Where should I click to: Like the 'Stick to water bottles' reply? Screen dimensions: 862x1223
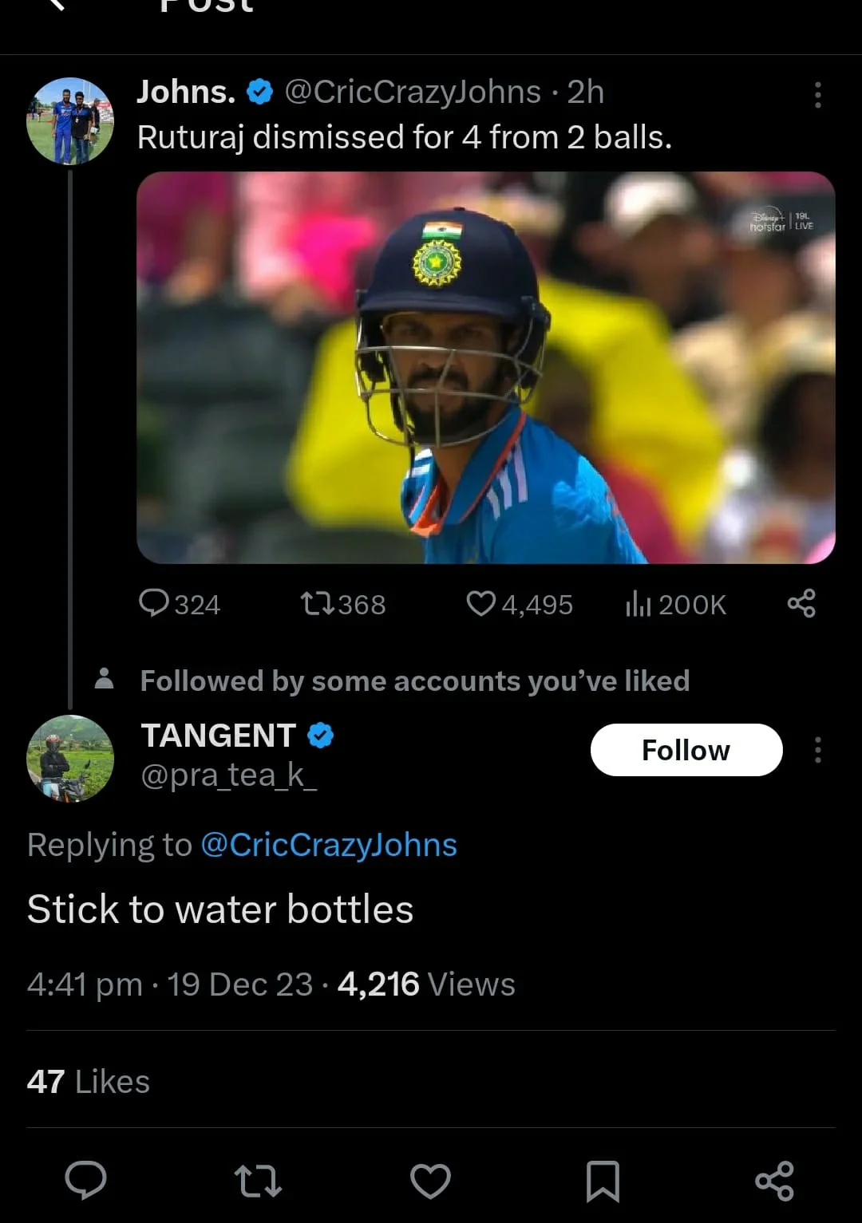[430, 1181]
